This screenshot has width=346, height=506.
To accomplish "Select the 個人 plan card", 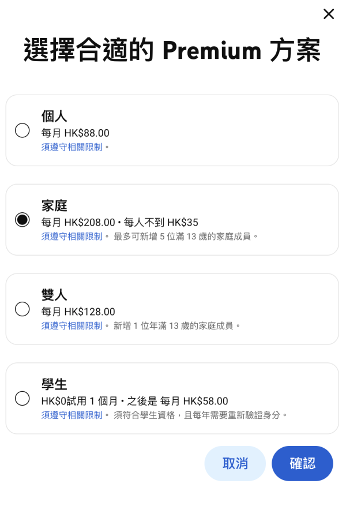I will coord(173,130).
